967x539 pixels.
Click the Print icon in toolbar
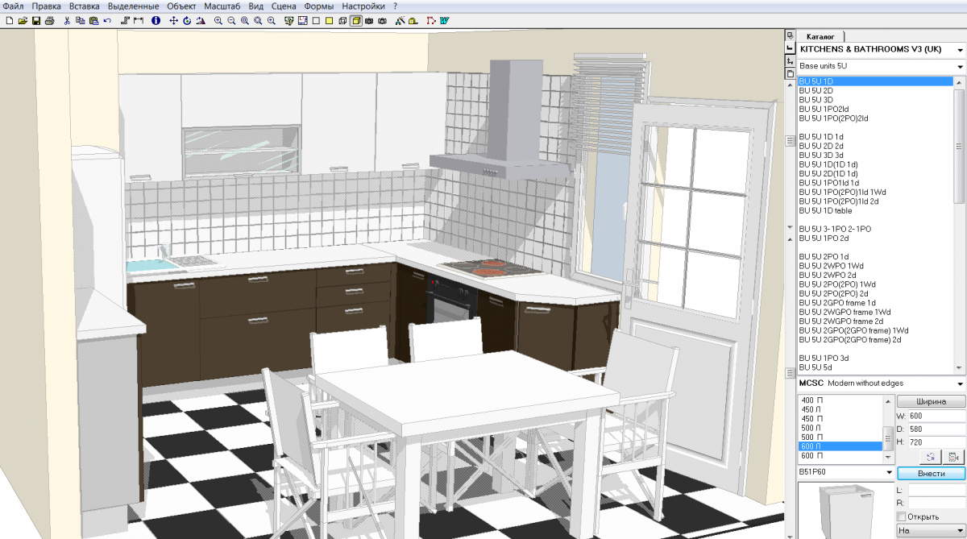point(50,20)
